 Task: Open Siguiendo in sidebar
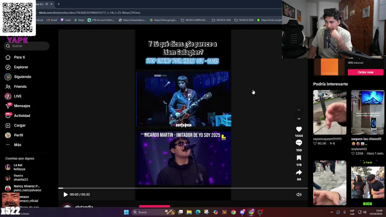[x=22, y=77]
